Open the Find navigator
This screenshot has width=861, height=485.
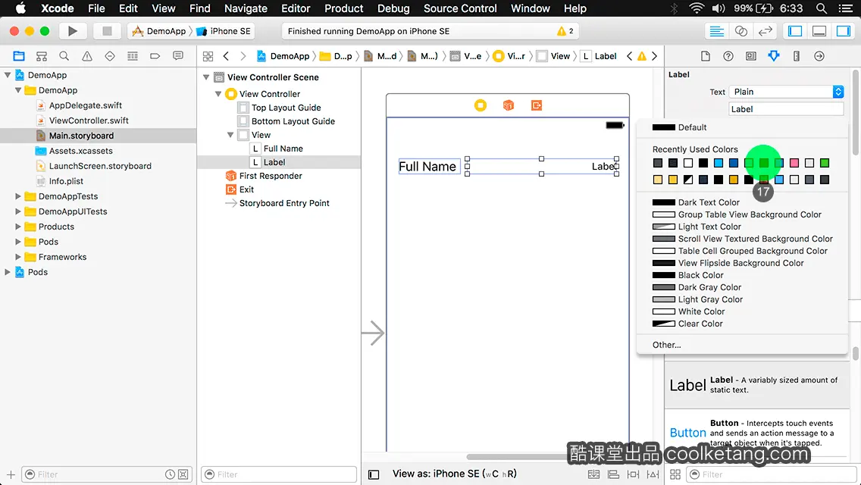pyautogui.click(x=64, y=56)
